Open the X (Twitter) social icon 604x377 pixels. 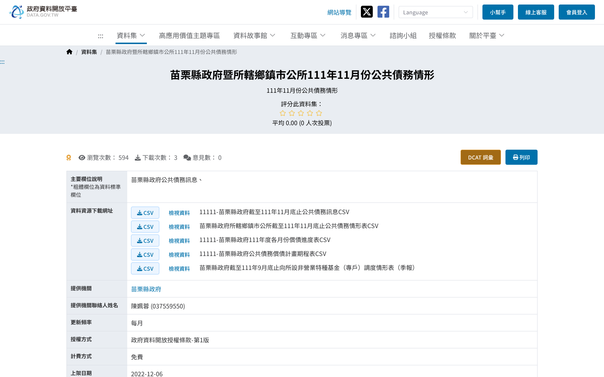[x=367, y=12]
